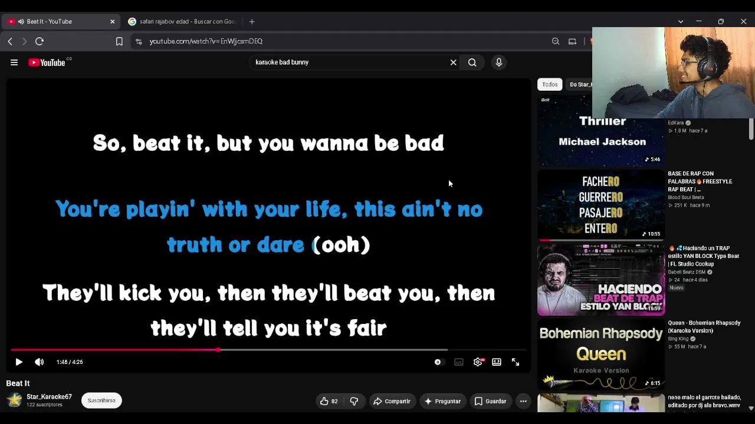Reload the page with the refresh icon
Image resolution: width=755 pixels, height=424 pixels.
[40, 41]
